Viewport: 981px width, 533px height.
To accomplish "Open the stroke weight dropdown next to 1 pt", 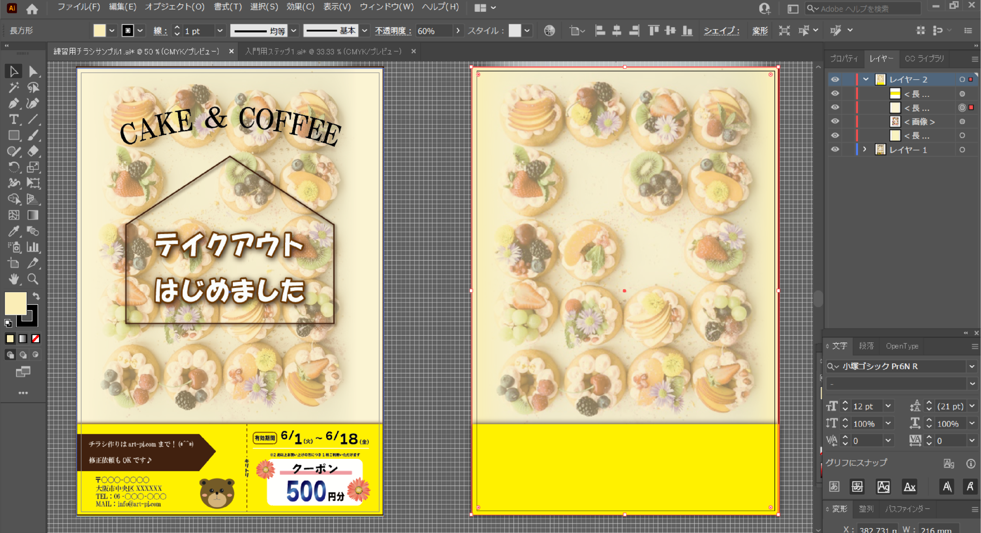I will (220, 31).
